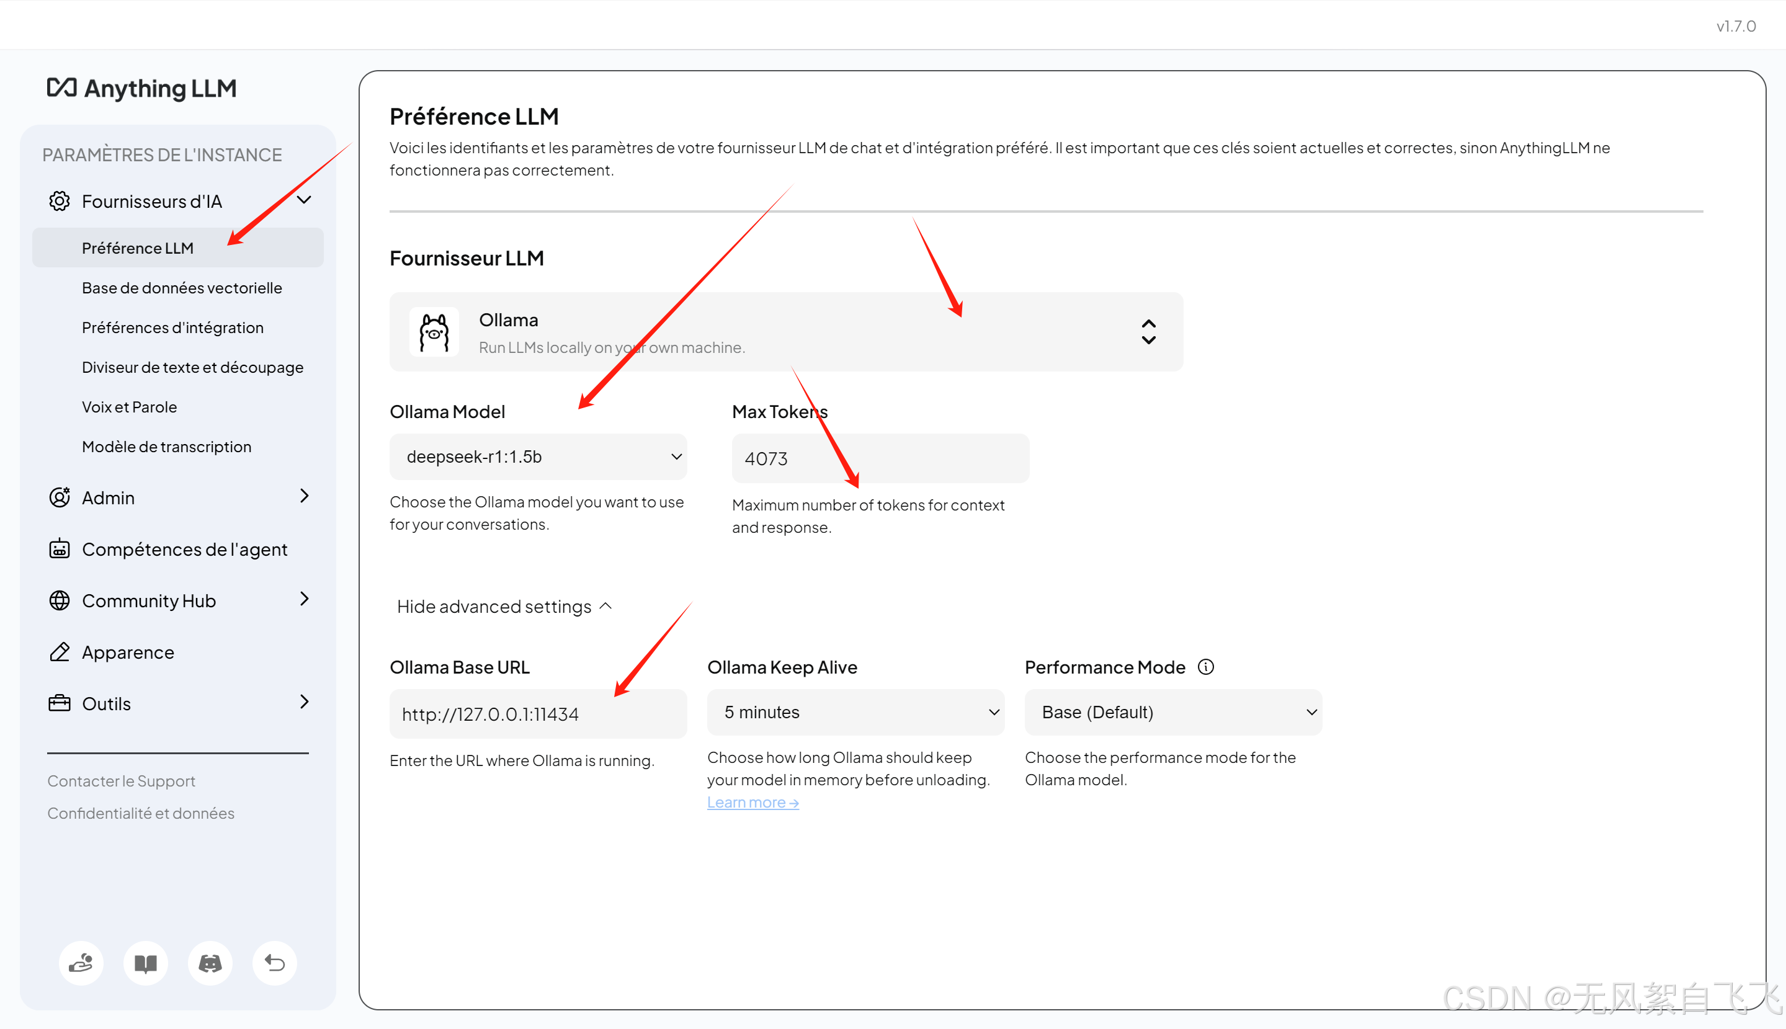The height and width of the screenshot is (1029, 1786).
Task: Open the Performance Mode dropdown
Action: [x=1172, y=711]
